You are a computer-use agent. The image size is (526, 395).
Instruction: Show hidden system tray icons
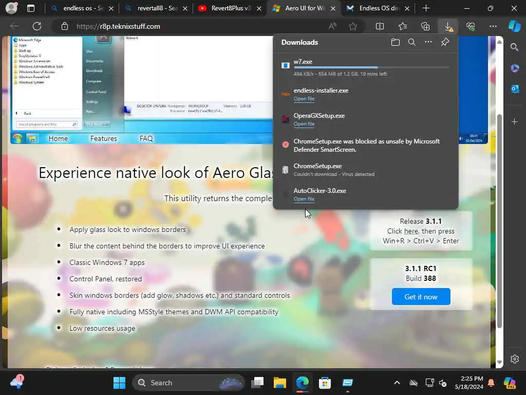tap(397, 383)
